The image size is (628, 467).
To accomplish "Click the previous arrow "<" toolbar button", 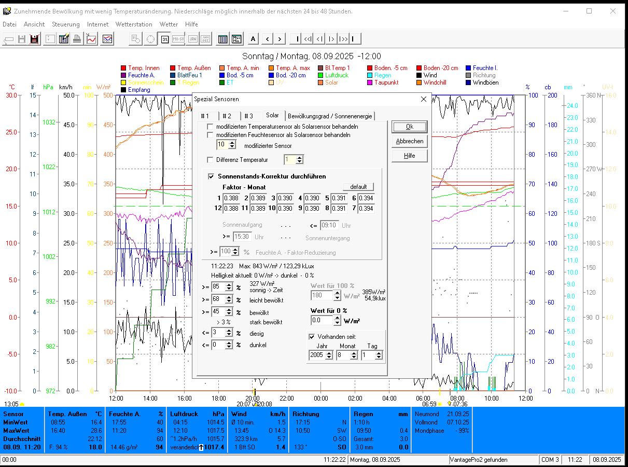I will coord(267,39).
